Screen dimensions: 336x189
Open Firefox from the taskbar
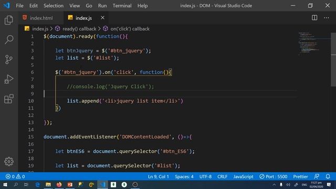(x=59, y=184)
